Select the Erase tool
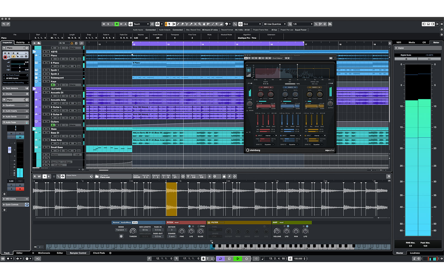The height and width of the screenshot is (279, 444). 182,24
